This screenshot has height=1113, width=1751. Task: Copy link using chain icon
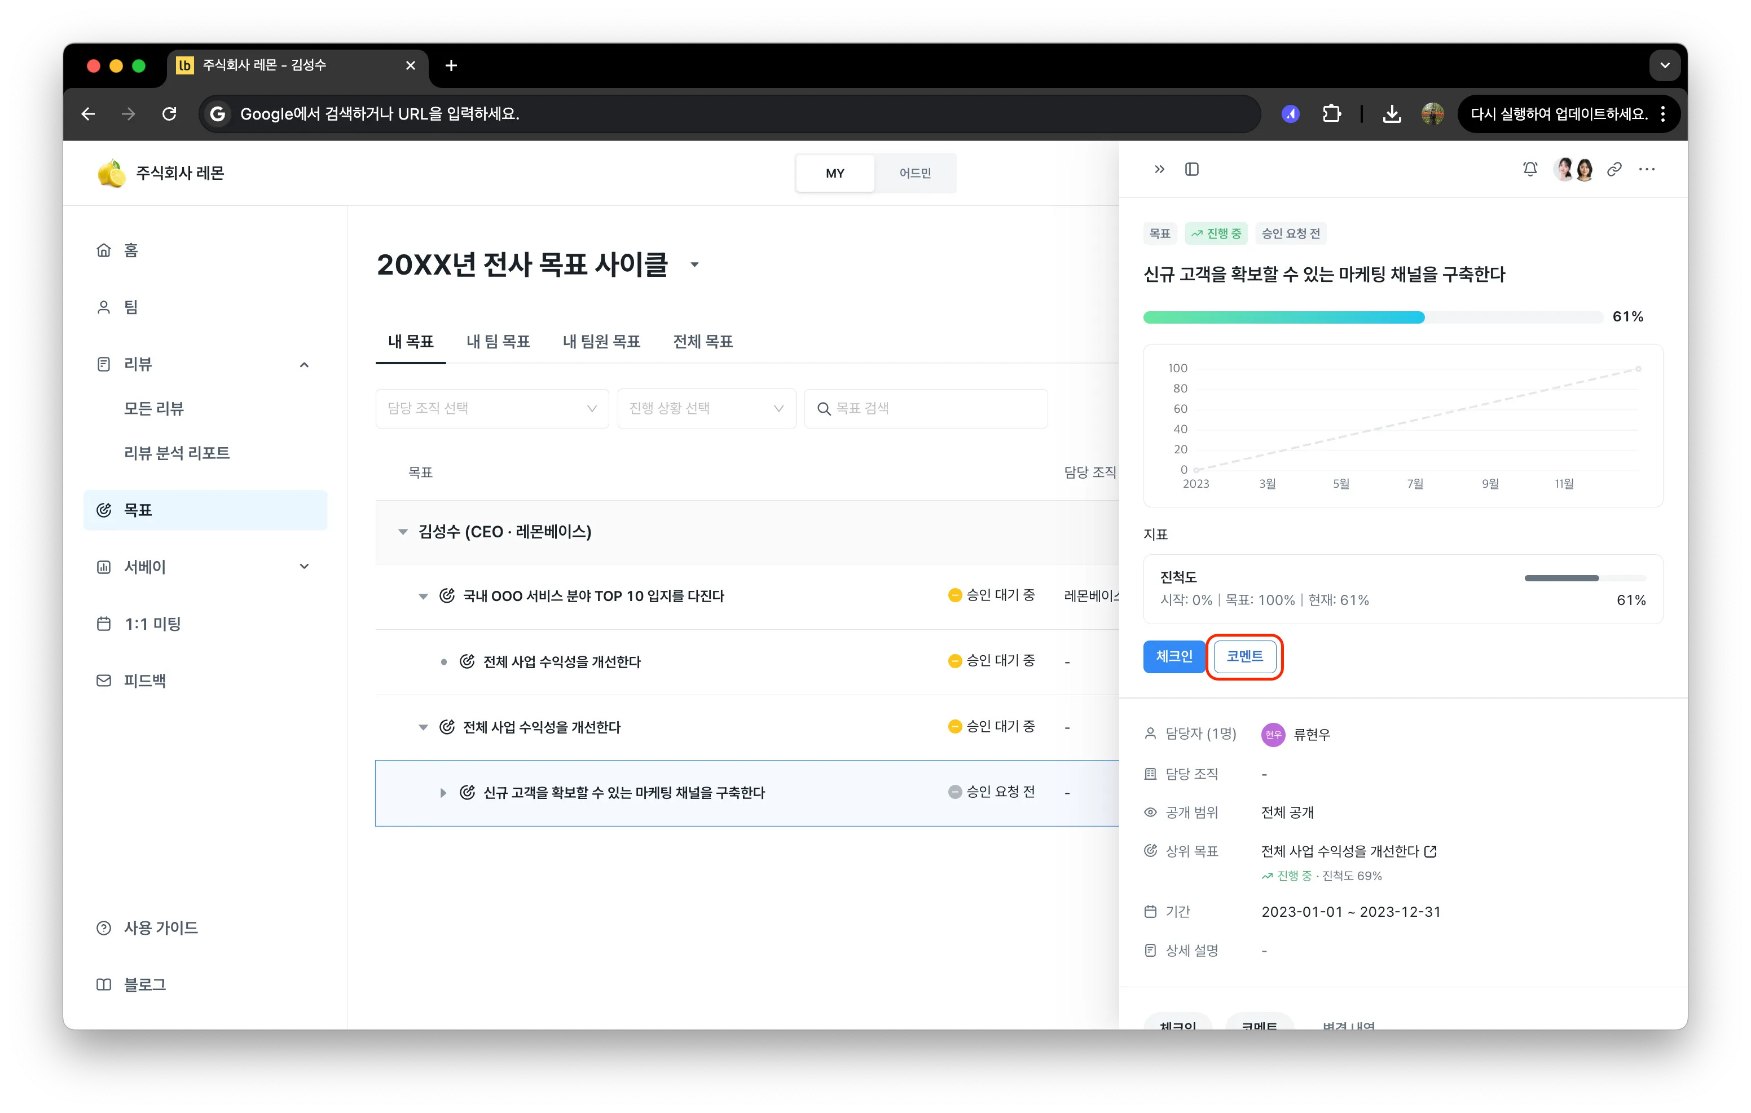pos(1614,169)
